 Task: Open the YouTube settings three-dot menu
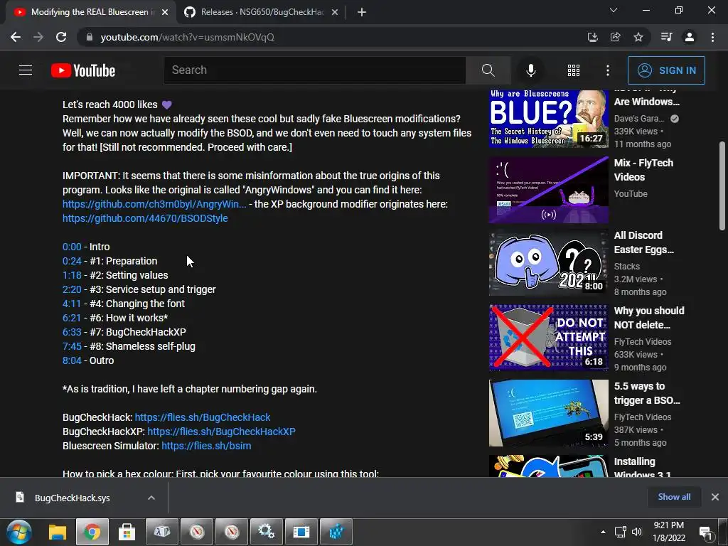tap(608, 70)
